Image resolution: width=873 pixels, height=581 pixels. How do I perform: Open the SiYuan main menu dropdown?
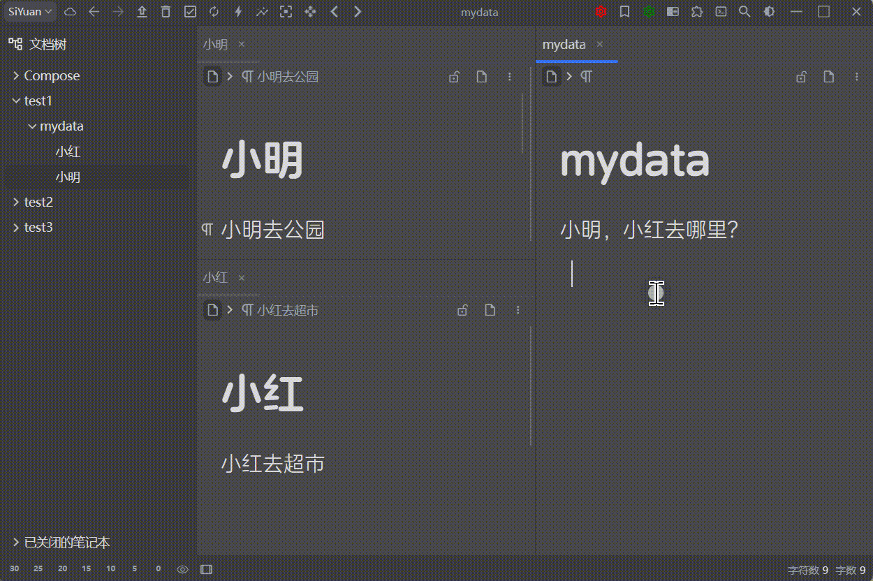[x=29, y=12]
